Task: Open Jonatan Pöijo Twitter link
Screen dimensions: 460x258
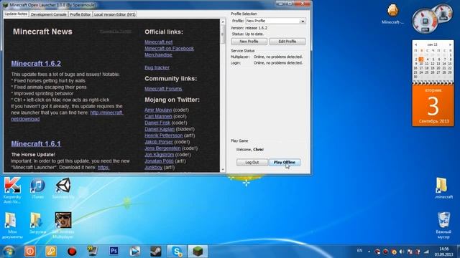Action: point(159,161)
